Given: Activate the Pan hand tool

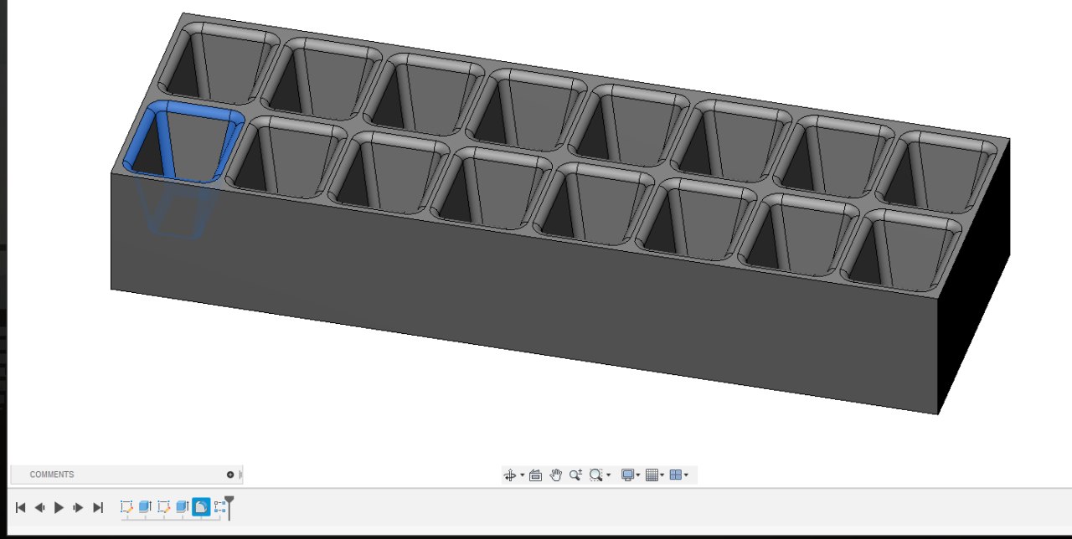Looking at the screenshot, I should point(556,475).
